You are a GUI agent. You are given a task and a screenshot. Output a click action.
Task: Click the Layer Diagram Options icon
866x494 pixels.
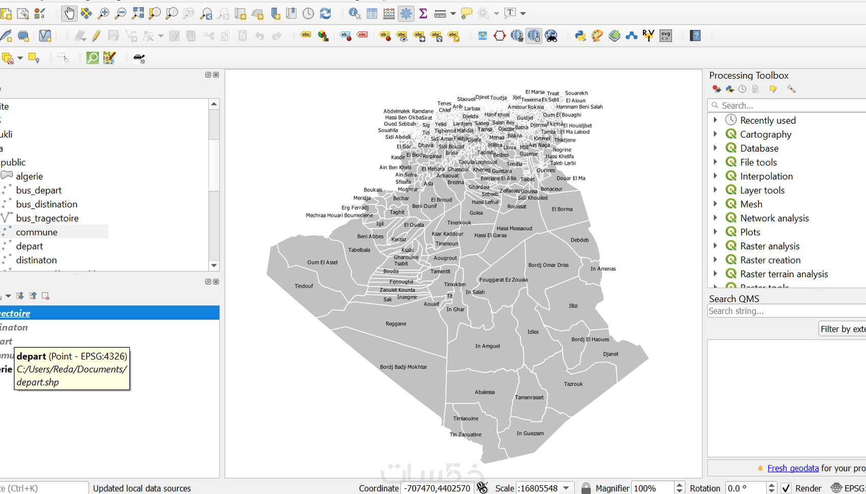[x=323, y=36]
